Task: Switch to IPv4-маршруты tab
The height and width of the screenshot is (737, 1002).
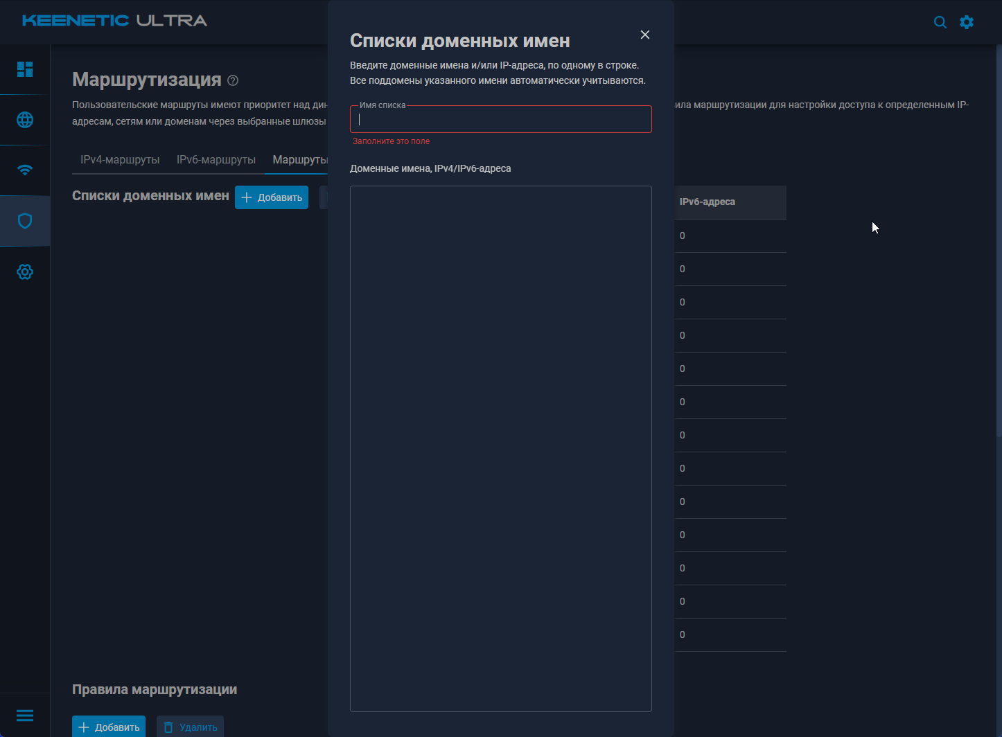Action: pyautogui.click(x=120, y=160)
